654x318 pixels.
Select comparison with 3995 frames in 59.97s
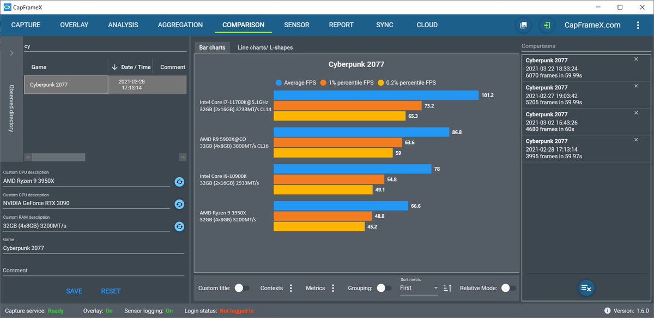click(x=586, y=148)
